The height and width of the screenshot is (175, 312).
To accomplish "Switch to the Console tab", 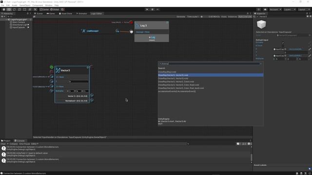I will 19,140.
